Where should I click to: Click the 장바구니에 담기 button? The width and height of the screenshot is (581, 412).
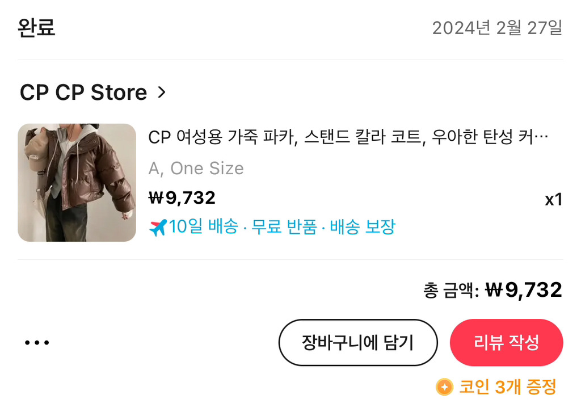[x=358, y=343]
